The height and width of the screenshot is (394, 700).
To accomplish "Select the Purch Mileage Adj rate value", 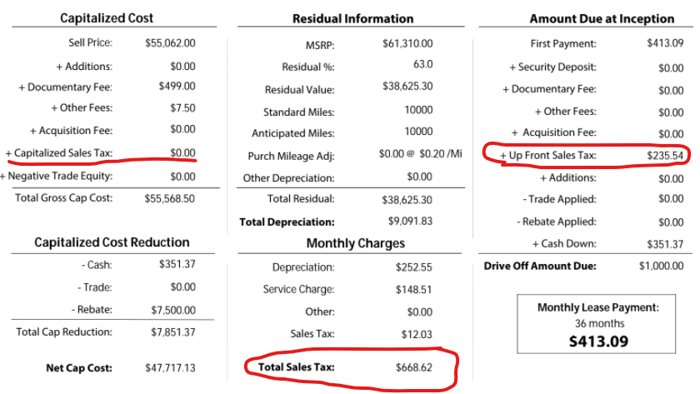I will (x=441, y=154).
